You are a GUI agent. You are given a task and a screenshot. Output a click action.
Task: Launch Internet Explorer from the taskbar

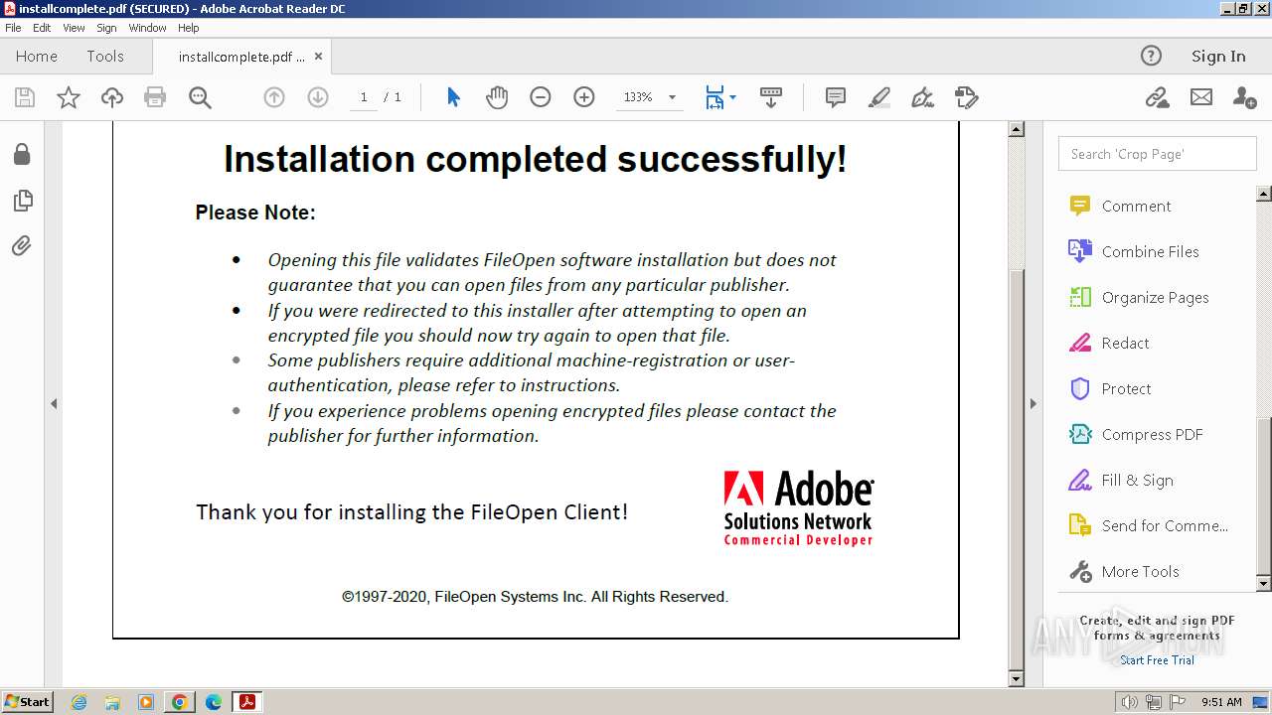(x=79, y=702)
